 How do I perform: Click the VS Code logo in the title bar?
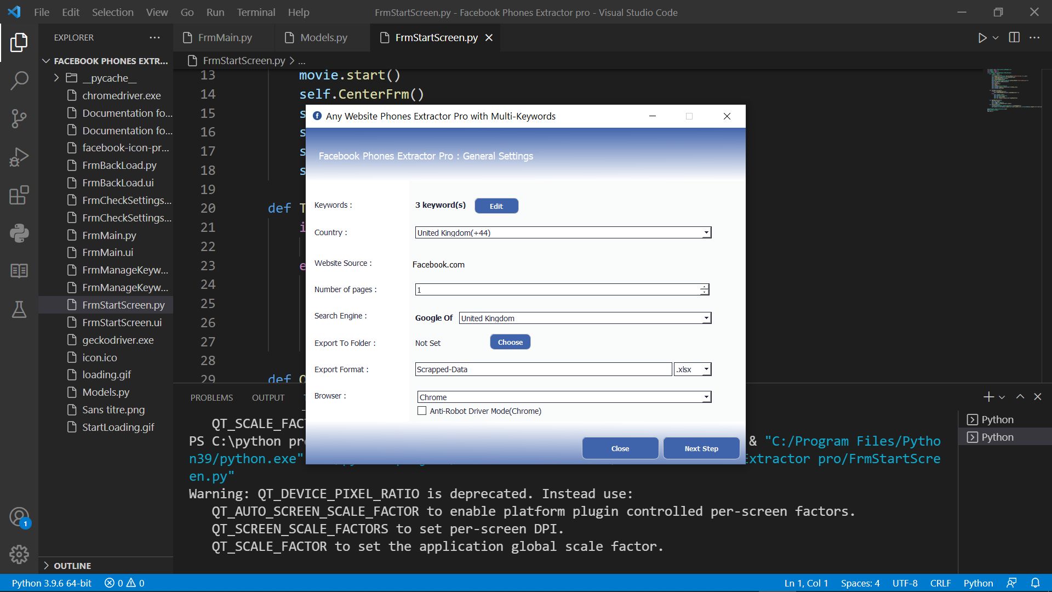14,12
